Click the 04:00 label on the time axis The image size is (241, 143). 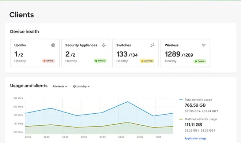103,137
